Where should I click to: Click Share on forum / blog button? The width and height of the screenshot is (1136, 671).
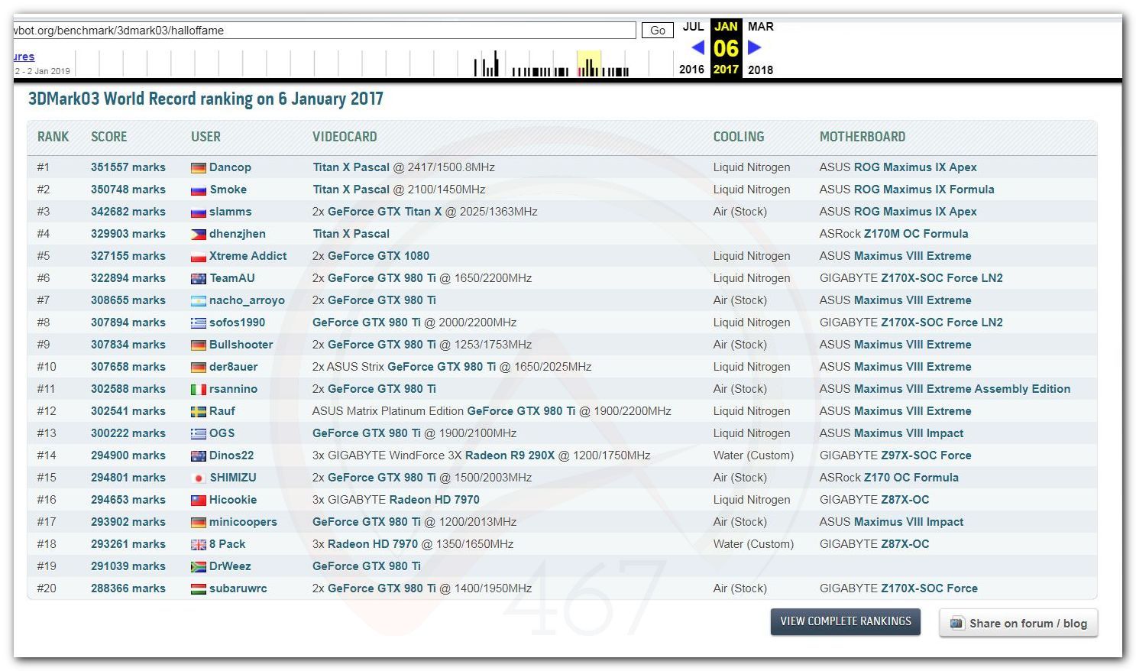1018,623
